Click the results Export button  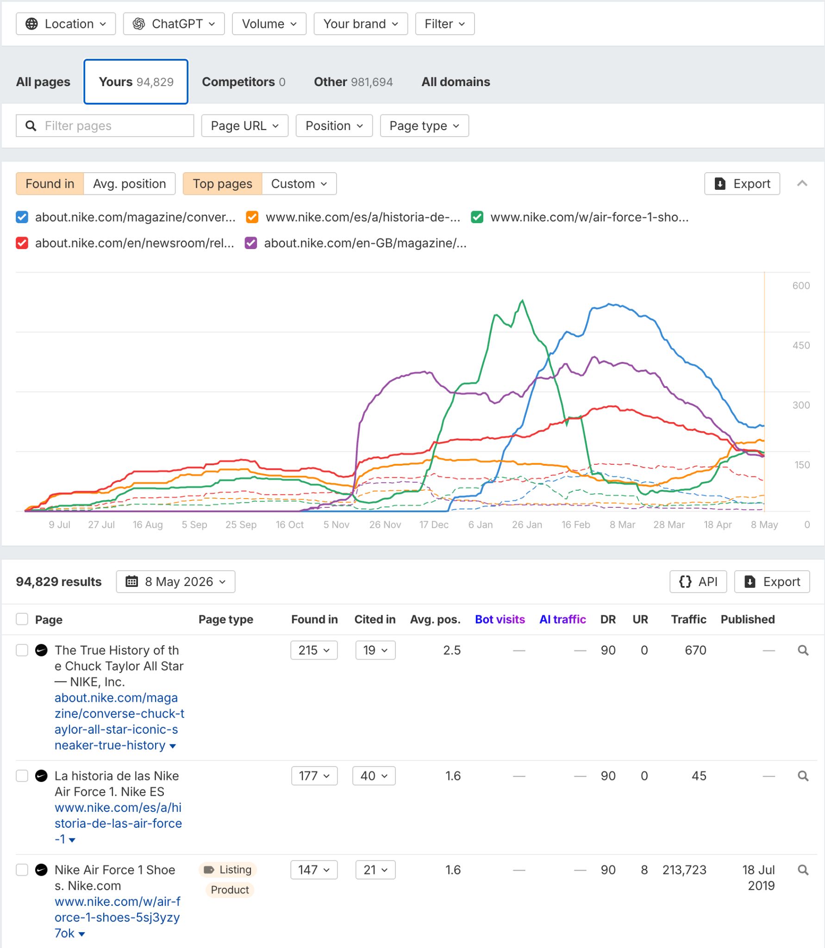(x=772, y=581)
